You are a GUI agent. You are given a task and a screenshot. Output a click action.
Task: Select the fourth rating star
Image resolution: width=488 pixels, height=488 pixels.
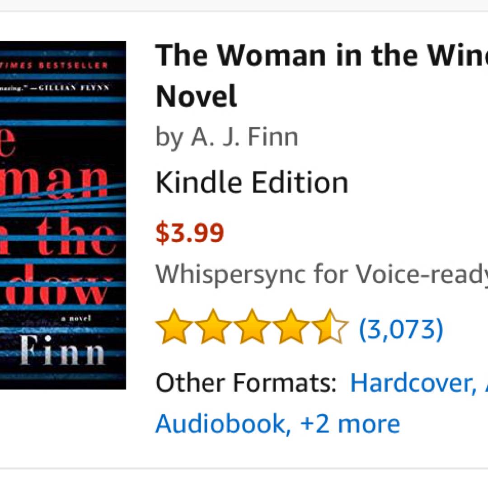(x=291, y=327)
